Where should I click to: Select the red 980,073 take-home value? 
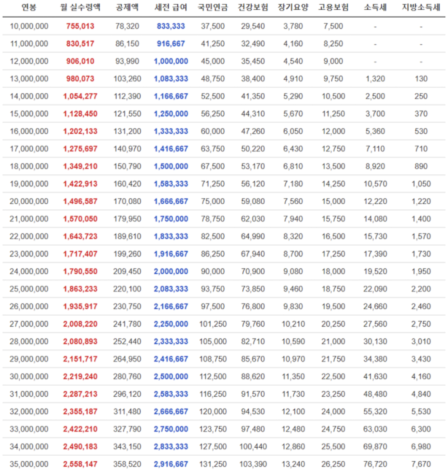coord(80,79)
